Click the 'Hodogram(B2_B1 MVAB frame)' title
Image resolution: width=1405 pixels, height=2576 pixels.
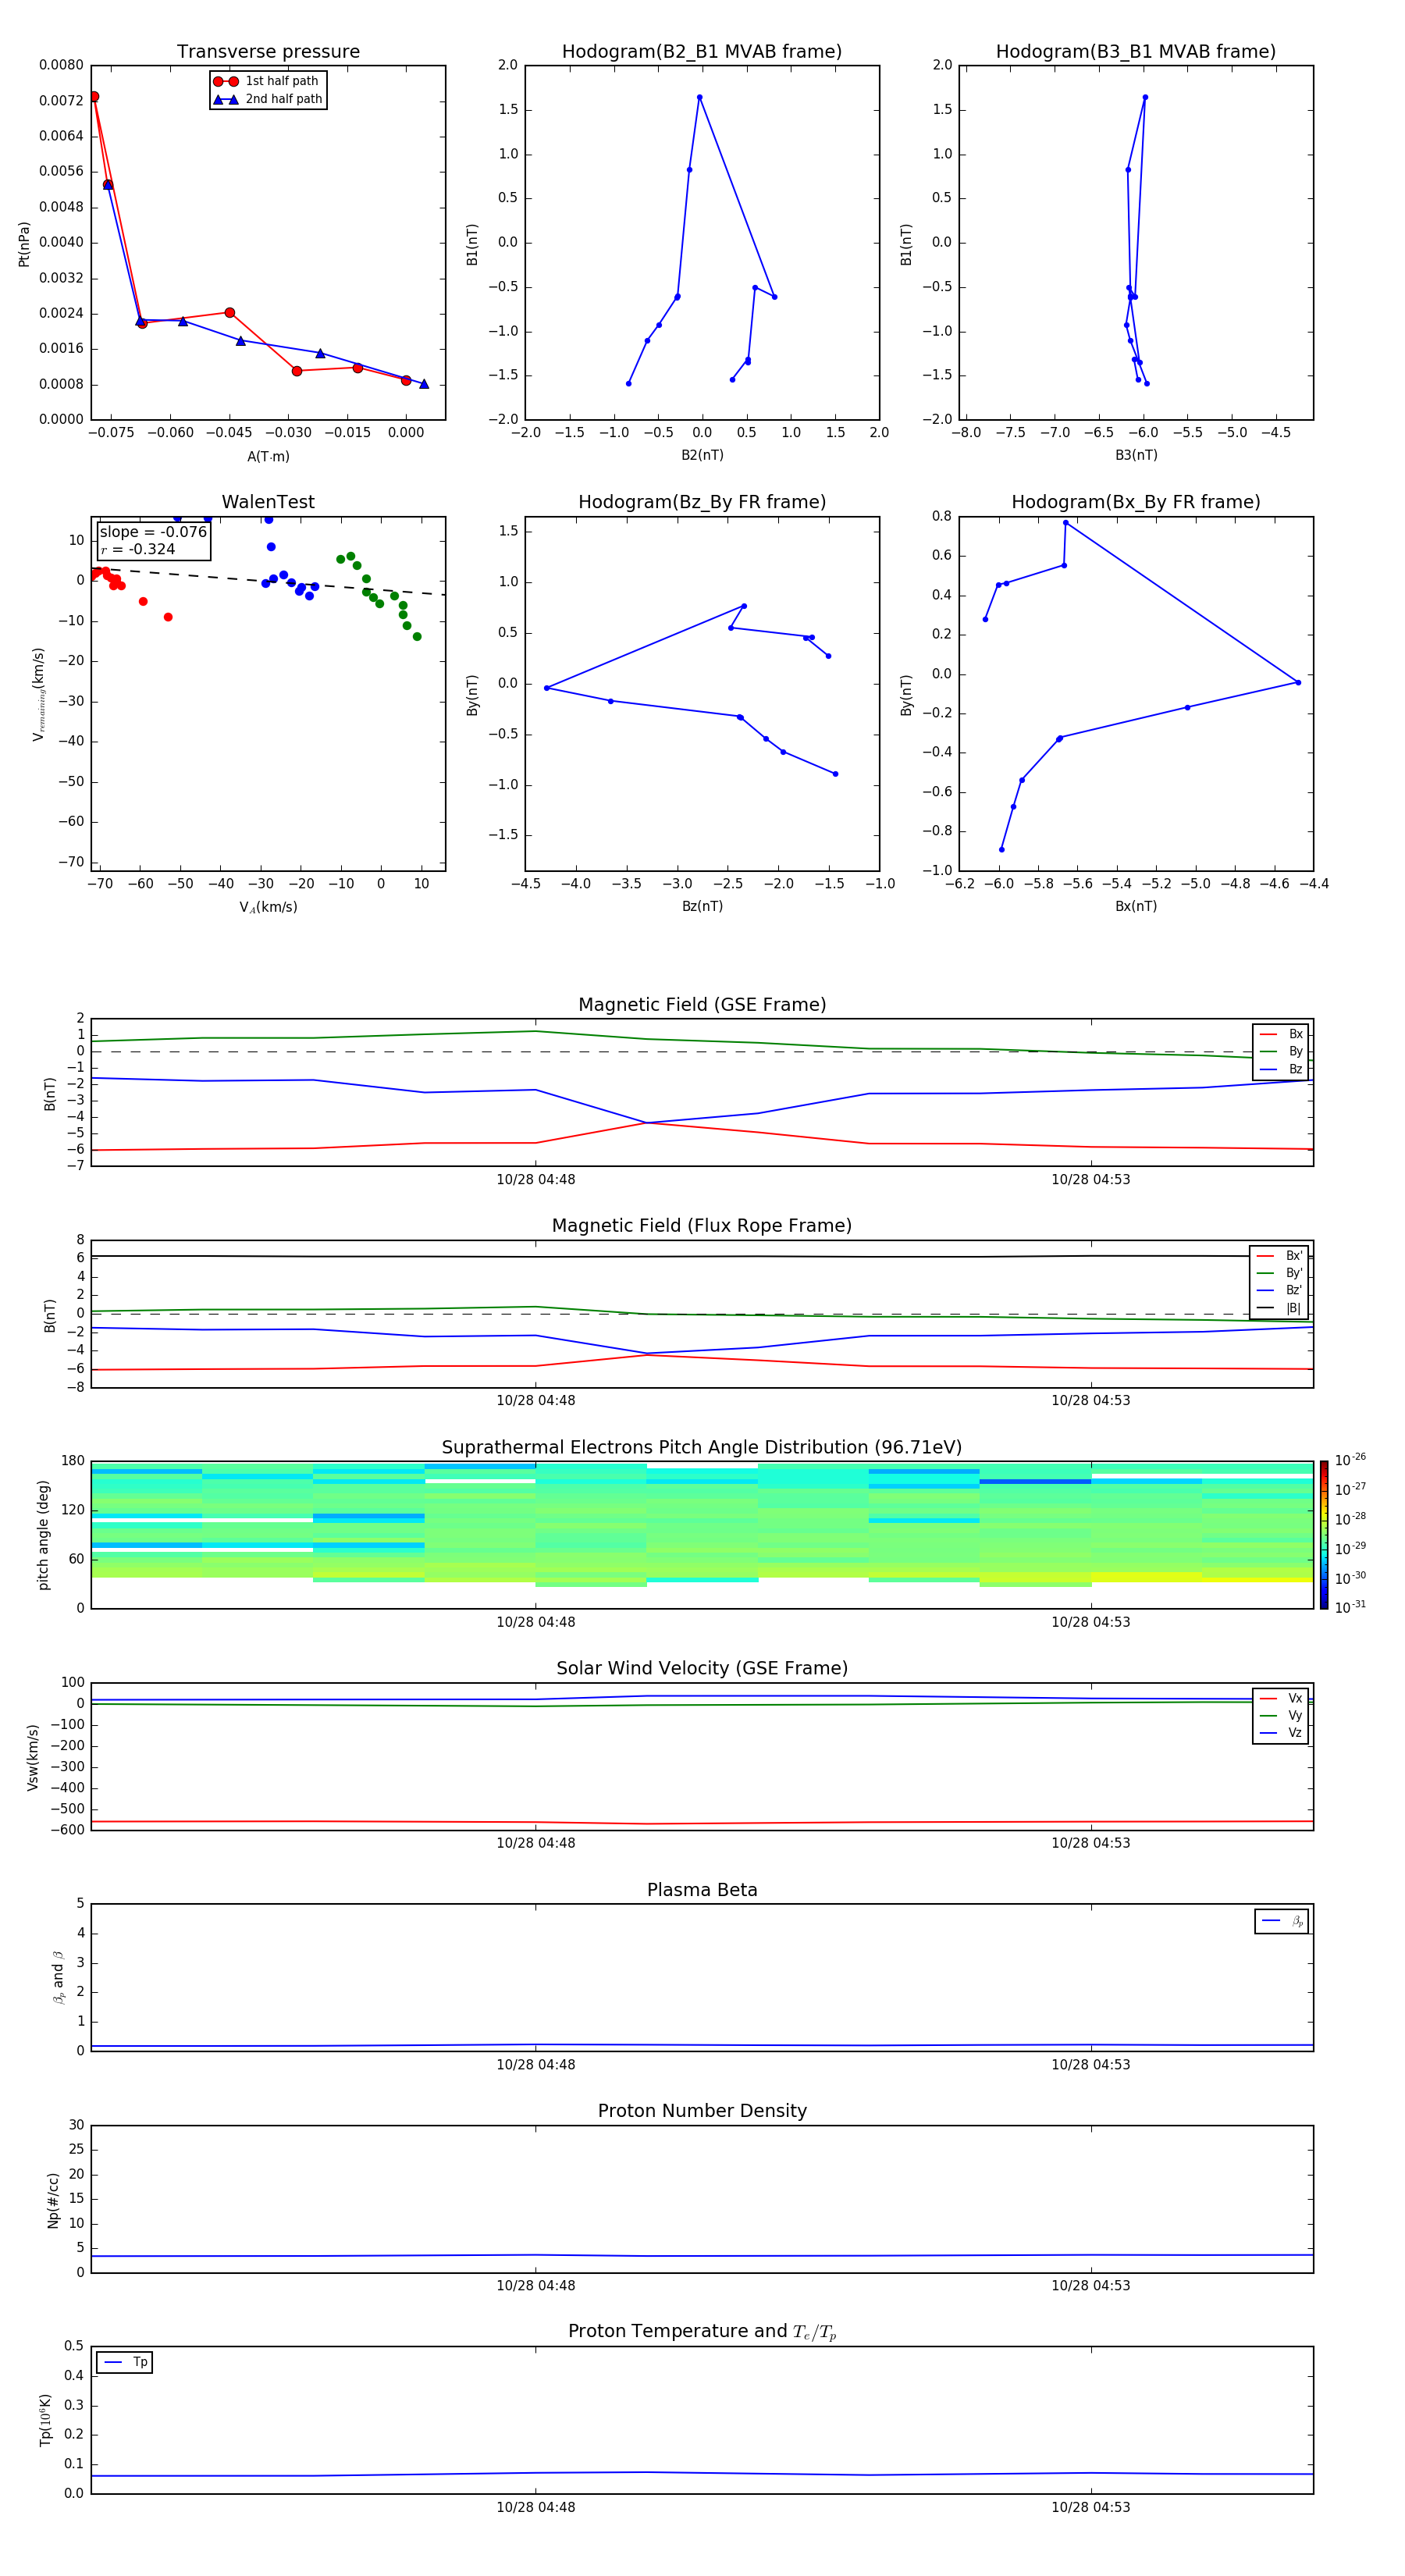(x=702, y=52)
